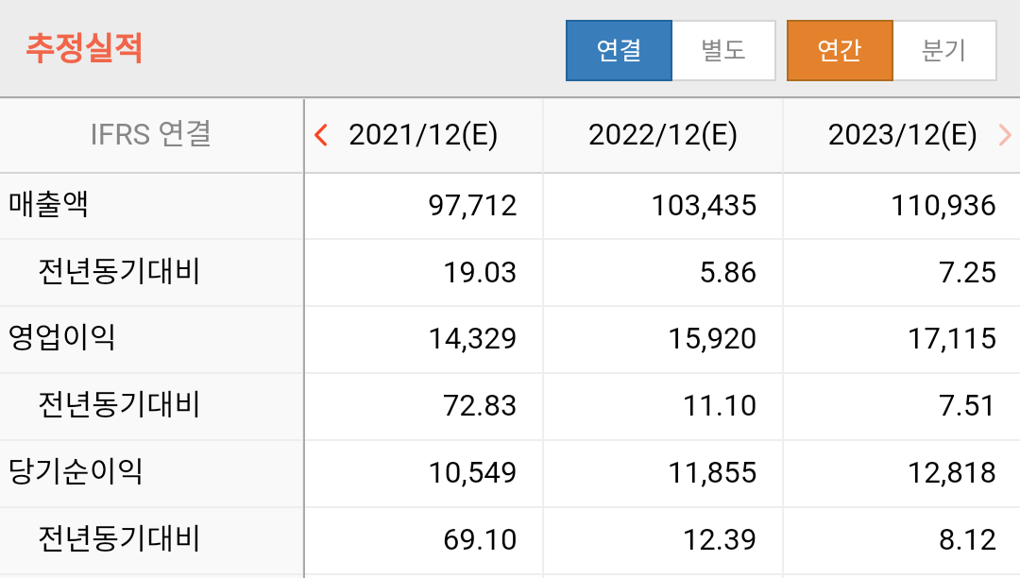Select the 2023/12(E) column header
Viewport: 1020px width, 578px height.
(902, 135)
